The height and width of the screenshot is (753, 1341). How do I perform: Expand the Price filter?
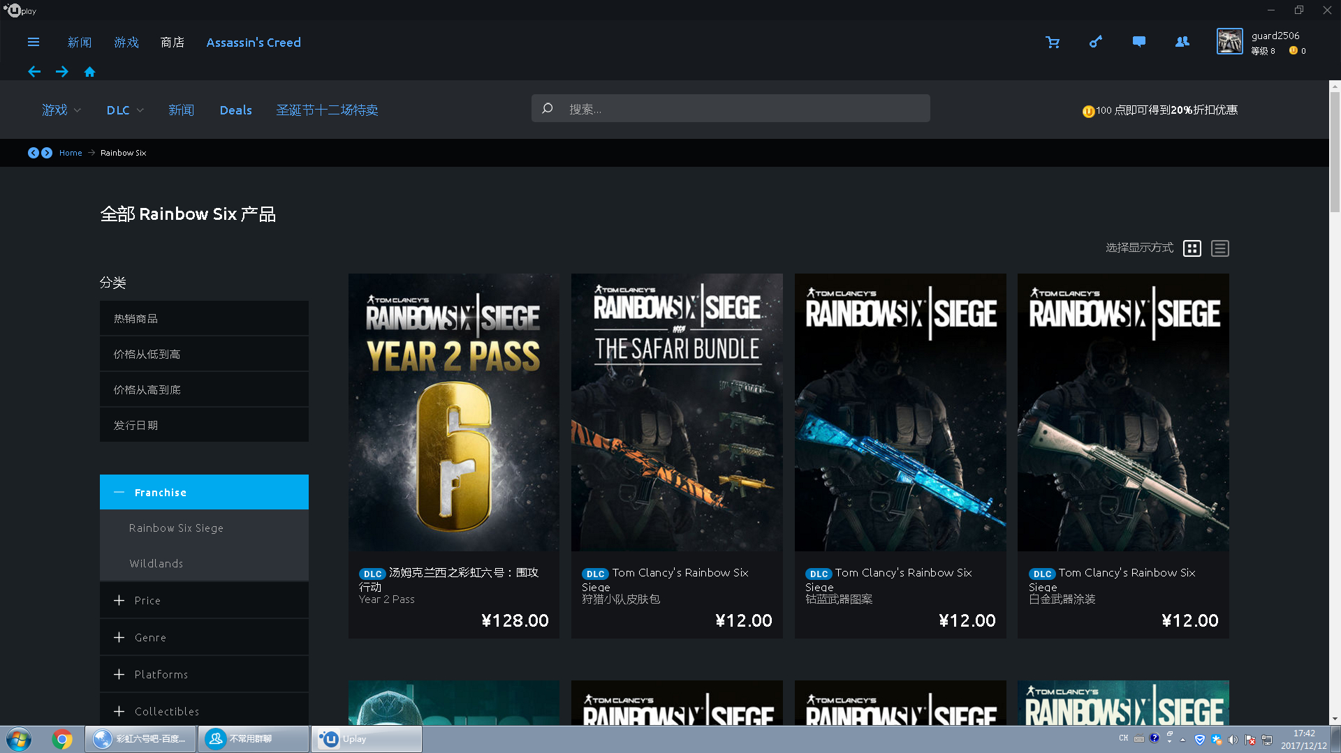[x=204, y=600]
